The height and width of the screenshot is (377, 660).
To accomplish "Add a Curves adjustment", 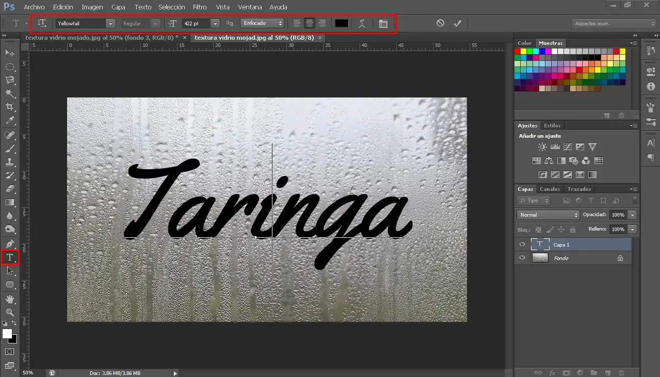I will pos(568,147).
